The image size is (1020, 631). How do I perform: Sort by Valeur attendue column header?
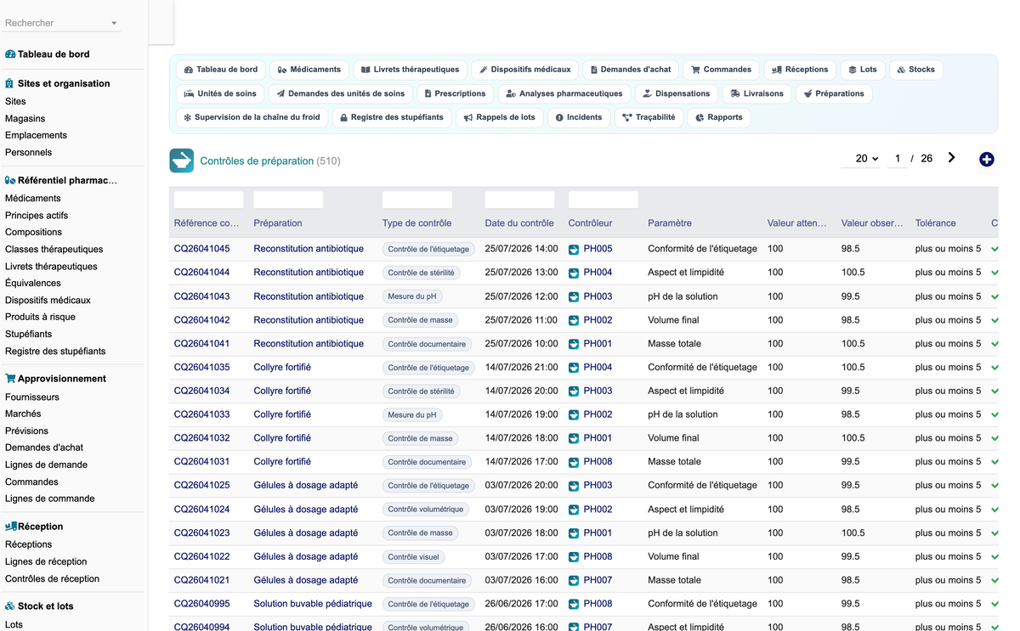(x=796, y=223)
